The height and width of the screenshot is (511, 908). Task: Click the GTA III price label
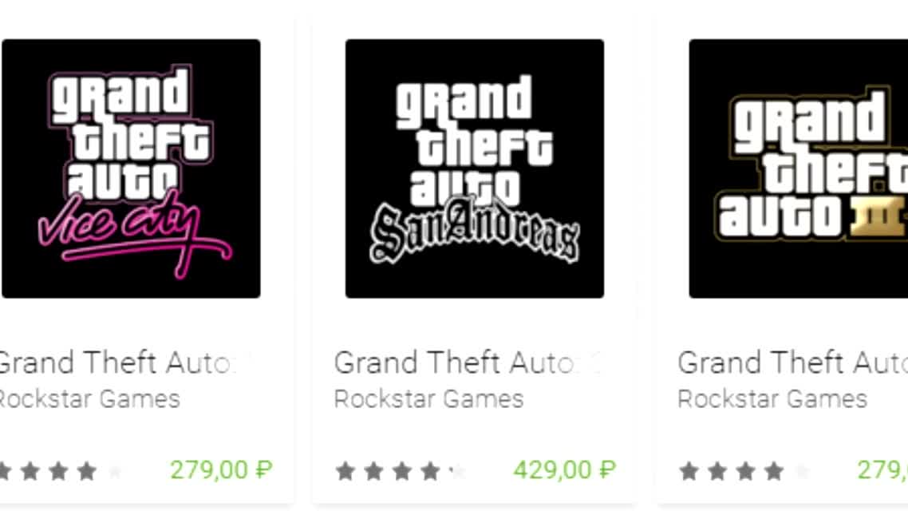click(882, 469)
